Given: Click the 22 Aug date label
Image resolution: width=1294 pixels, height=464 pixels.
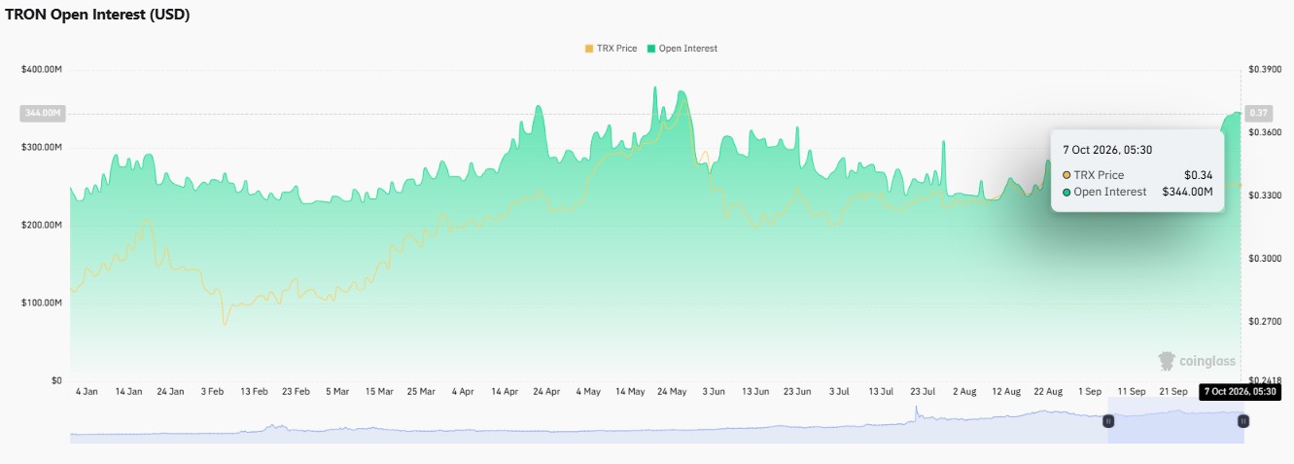Looking at the screenshot, I should [x=1048, y=391].
